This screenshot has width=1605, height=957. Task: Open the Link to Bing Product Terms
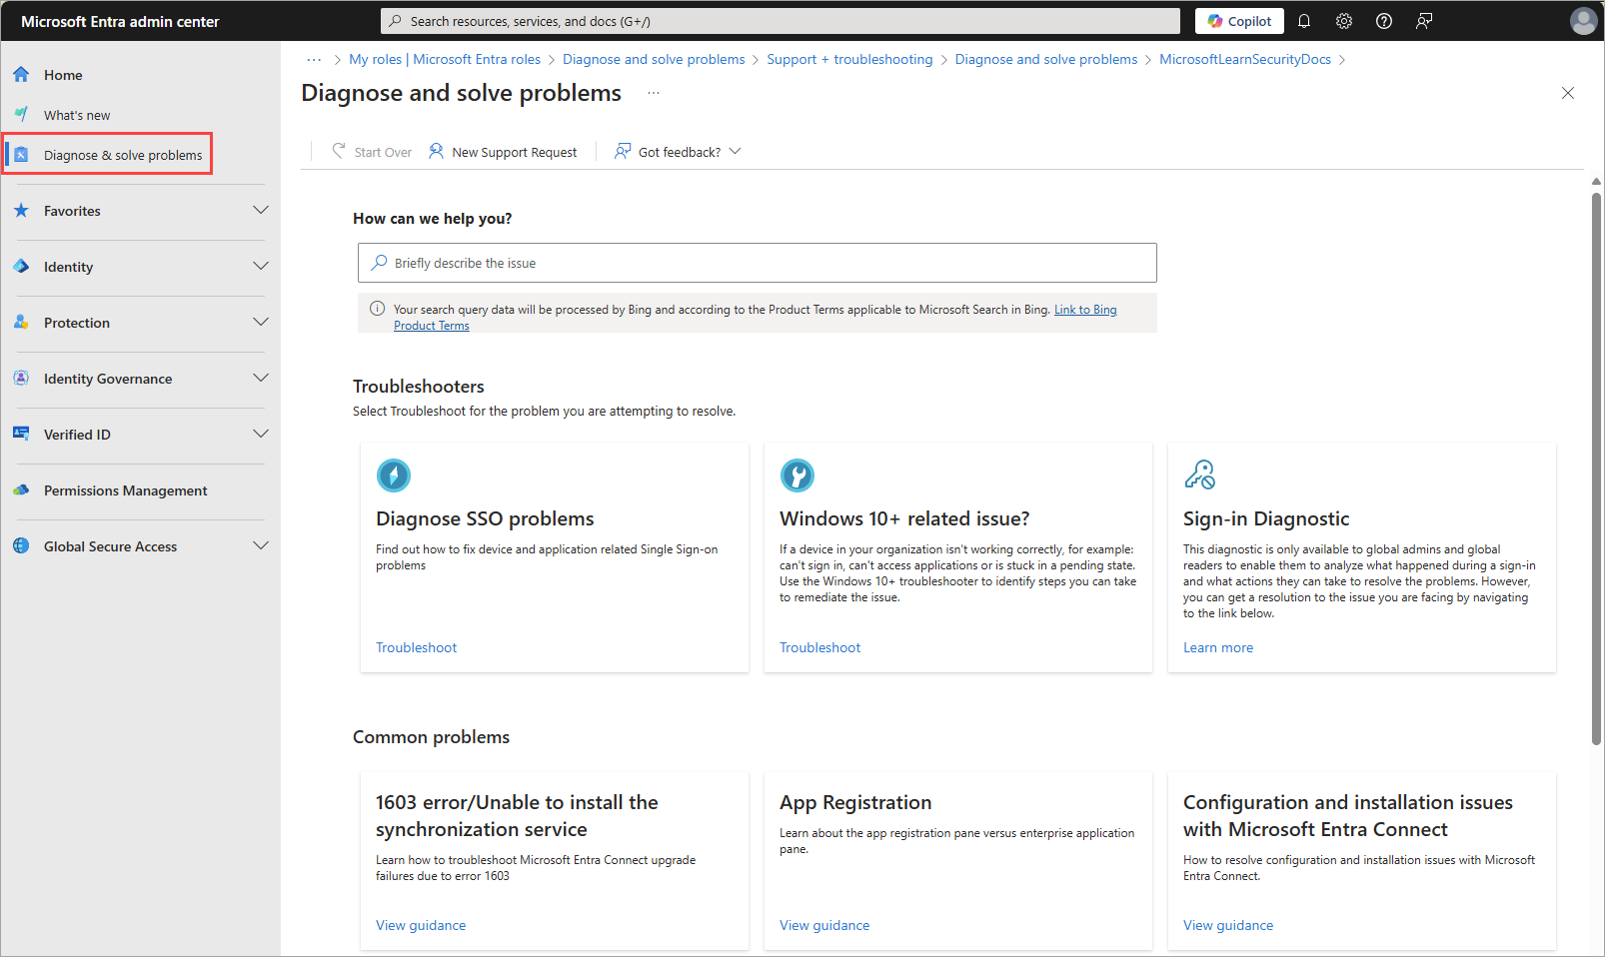tap(1085, 309)
